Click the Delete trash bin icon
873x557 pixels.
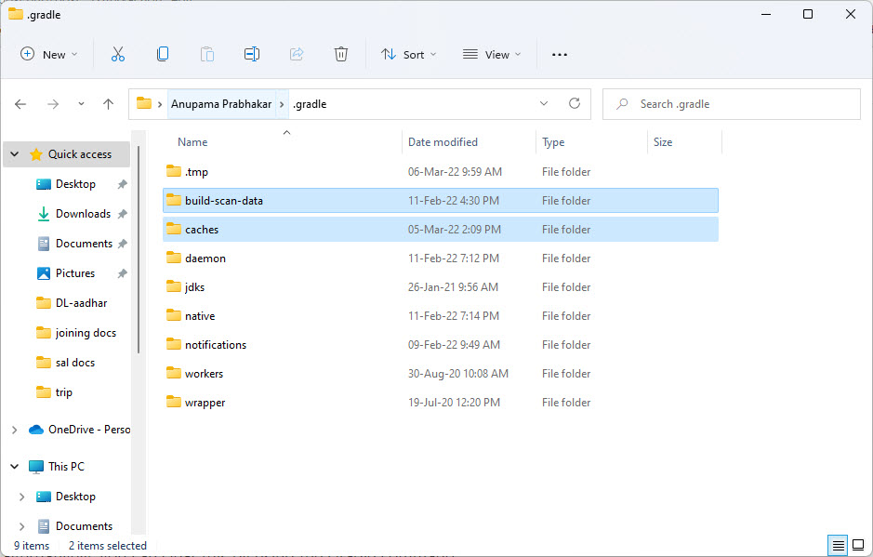[x=340, y=54]
